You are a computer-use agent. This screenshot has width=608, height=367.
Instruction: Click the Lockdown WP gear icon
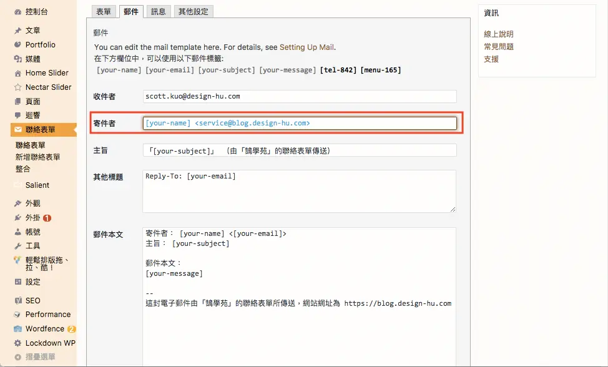point(17,343)
